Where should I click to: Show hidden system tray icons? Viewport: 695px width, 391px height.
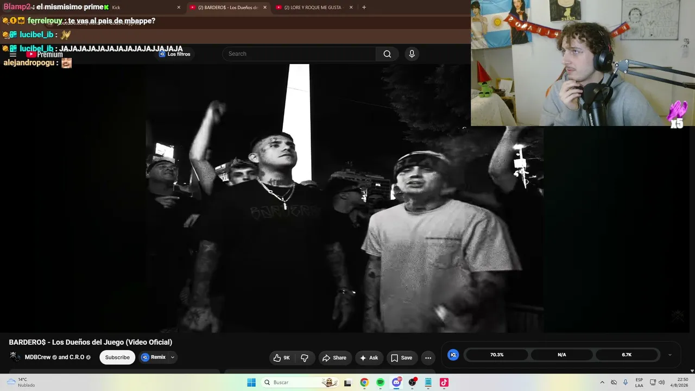pyautogui.click(x=602, y=382)
